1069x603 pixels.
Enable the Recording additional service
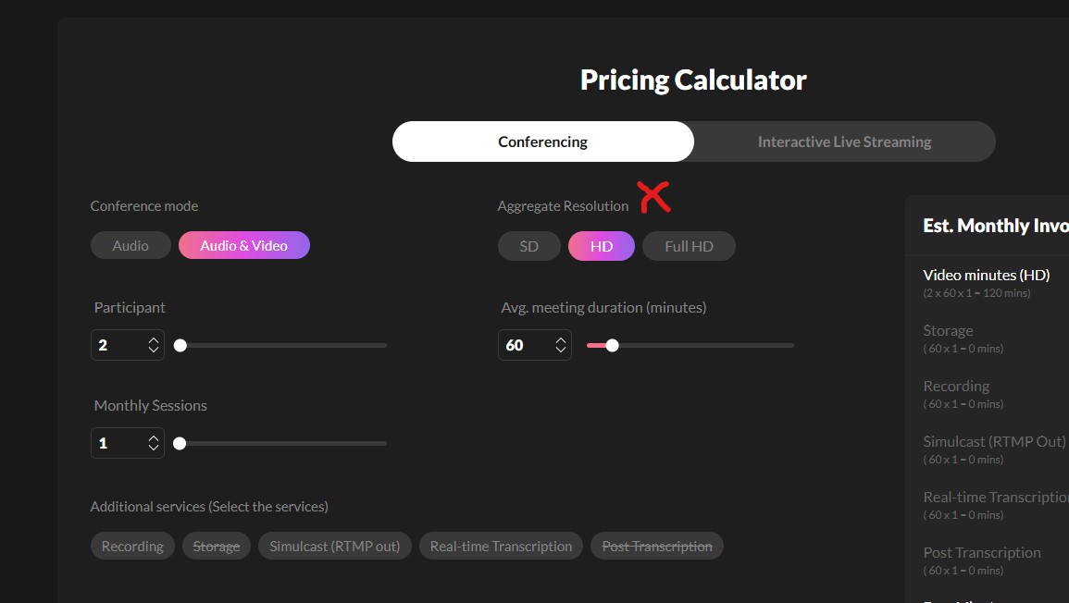pyautogui.click(x=132, y=546)
